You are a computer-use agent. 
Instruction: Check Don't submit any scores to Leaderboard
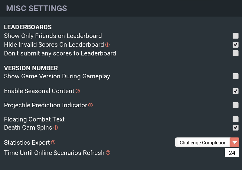[236, 53]
